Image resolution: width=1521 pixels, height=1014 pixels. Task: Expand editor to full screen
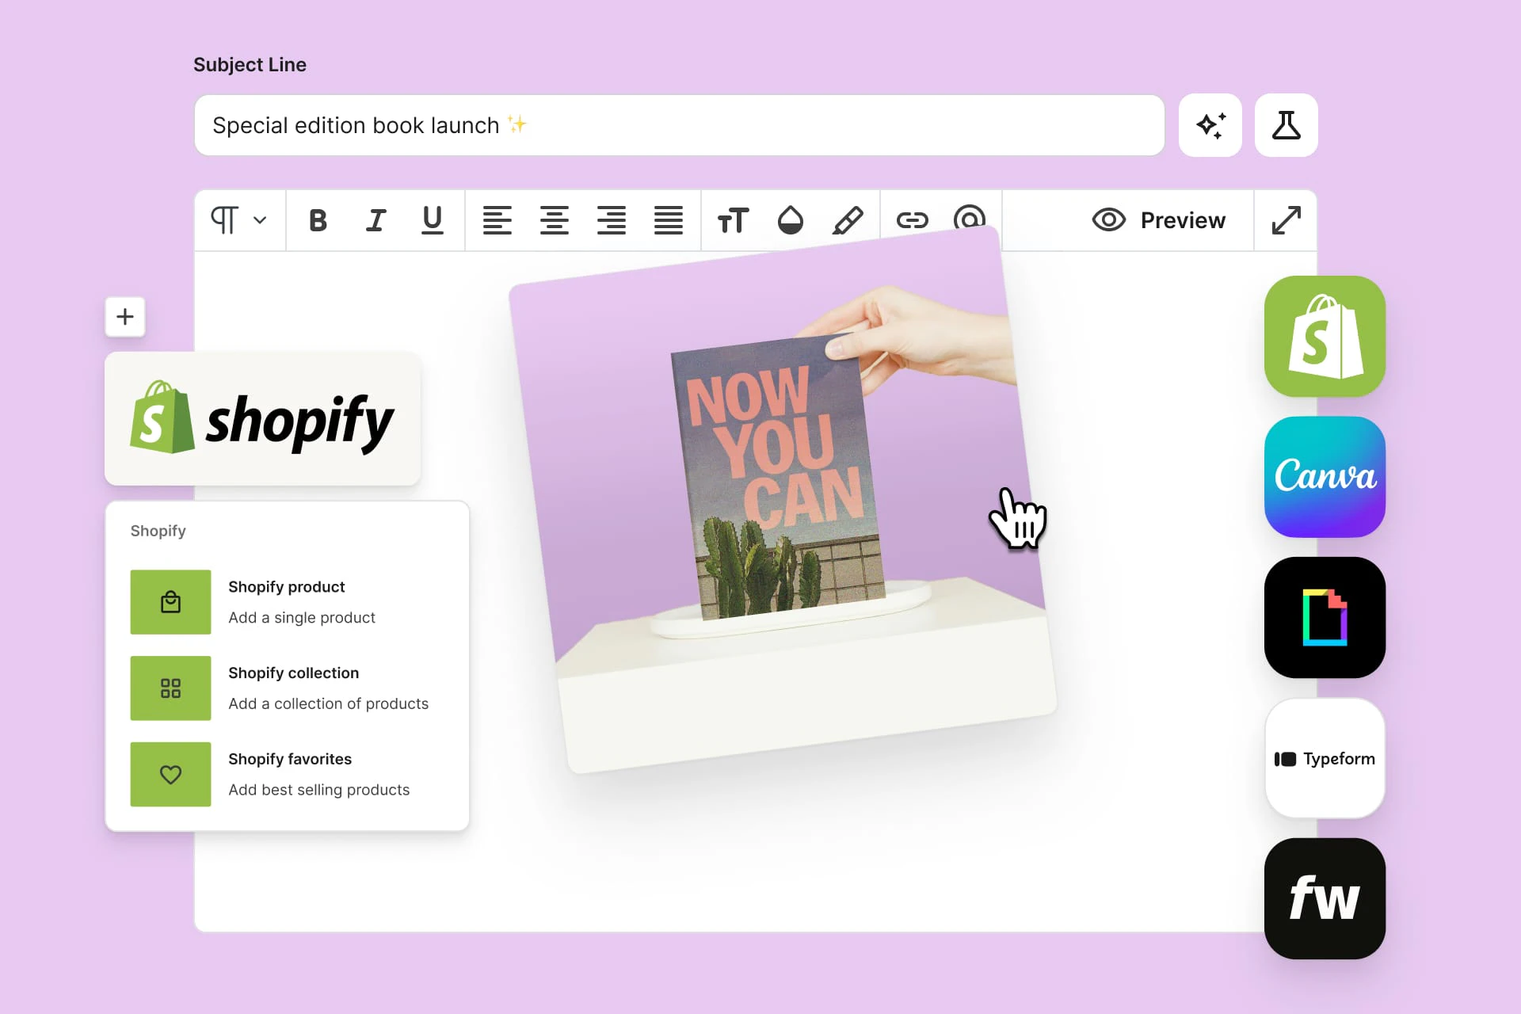1286,220
